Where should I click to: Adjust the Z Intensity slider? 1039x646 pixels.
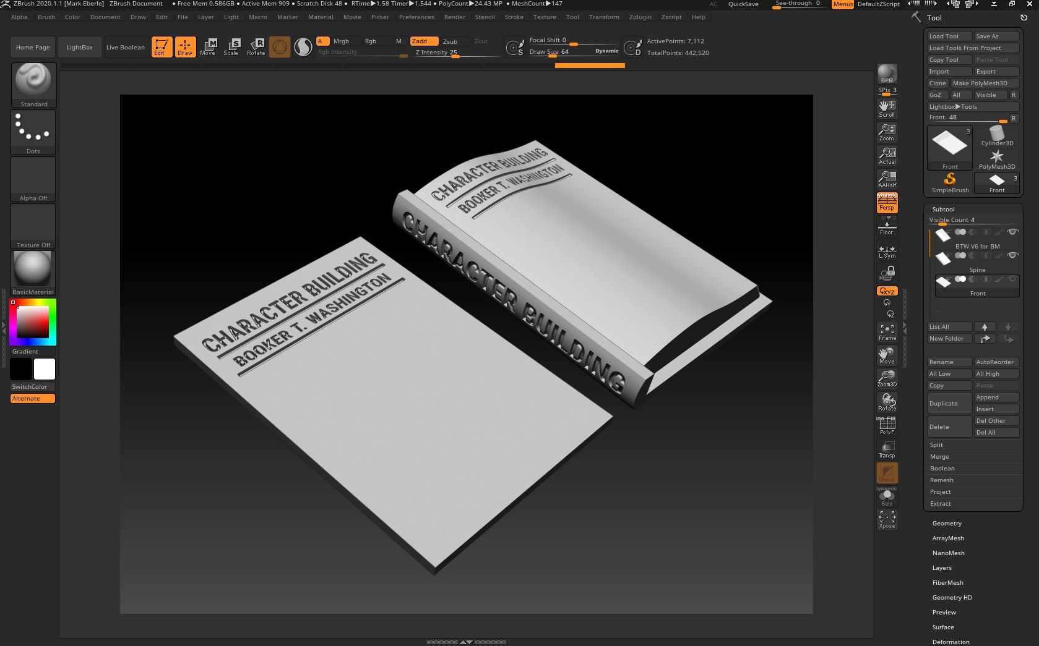[457, 53]
